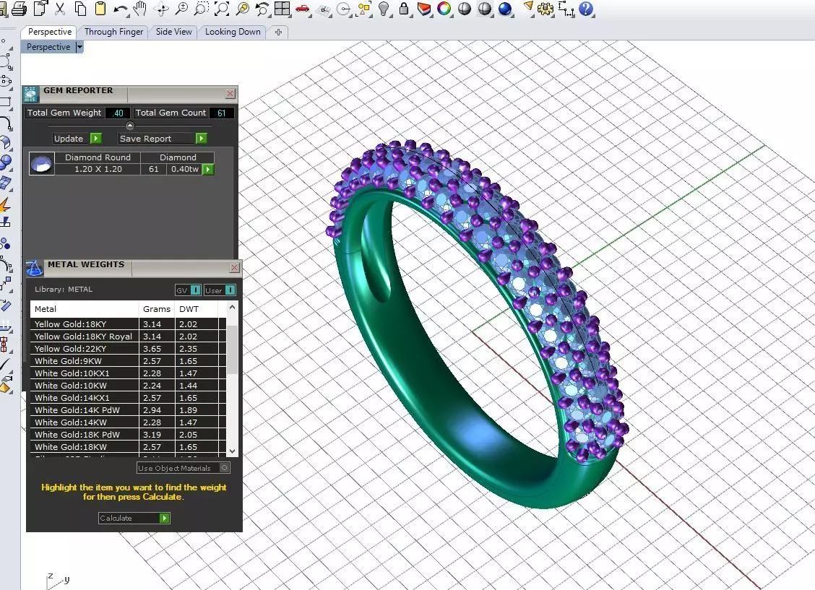Click the Metal Weights panel icon

point(34,268)
